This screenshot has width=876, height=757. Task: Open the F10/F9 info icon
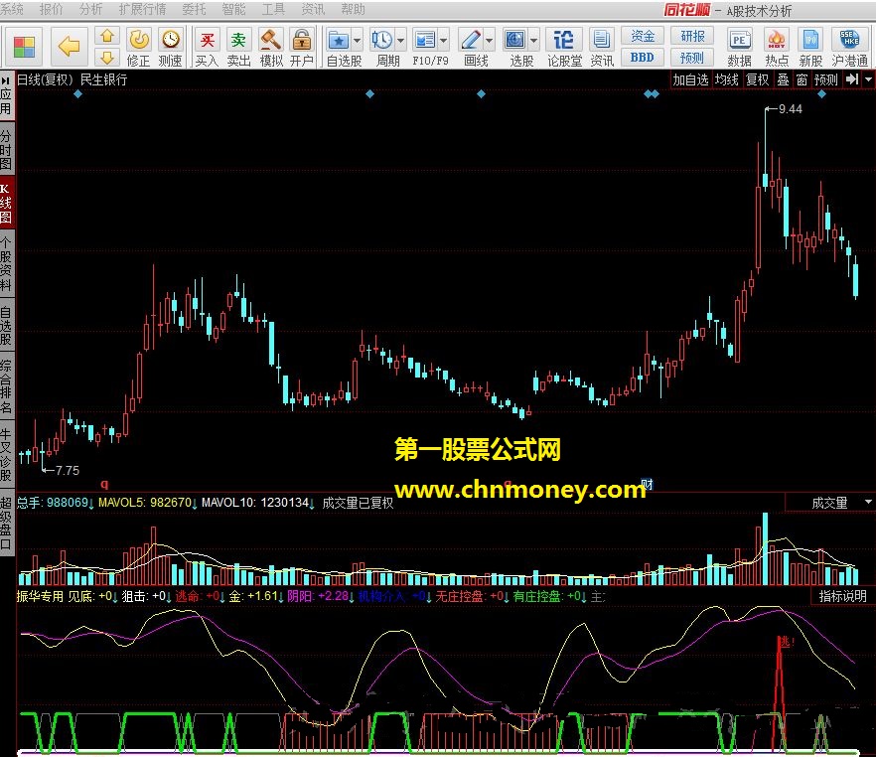425,40
